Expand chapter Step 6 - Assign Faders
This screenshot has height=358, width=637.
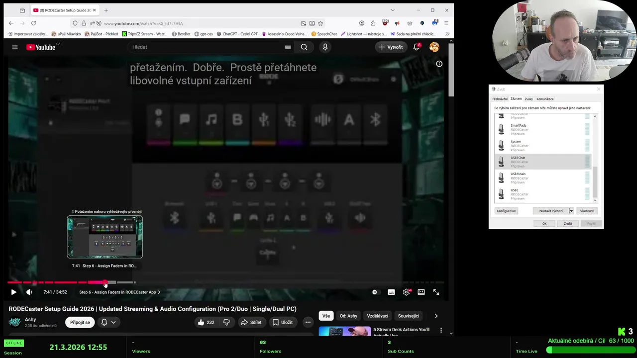tap(120, 292)
